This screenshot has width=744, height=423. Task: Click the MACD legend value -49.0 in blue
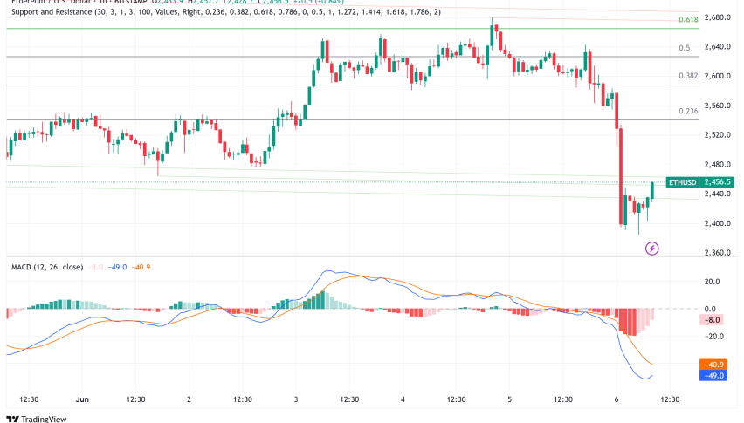[117, 267]
